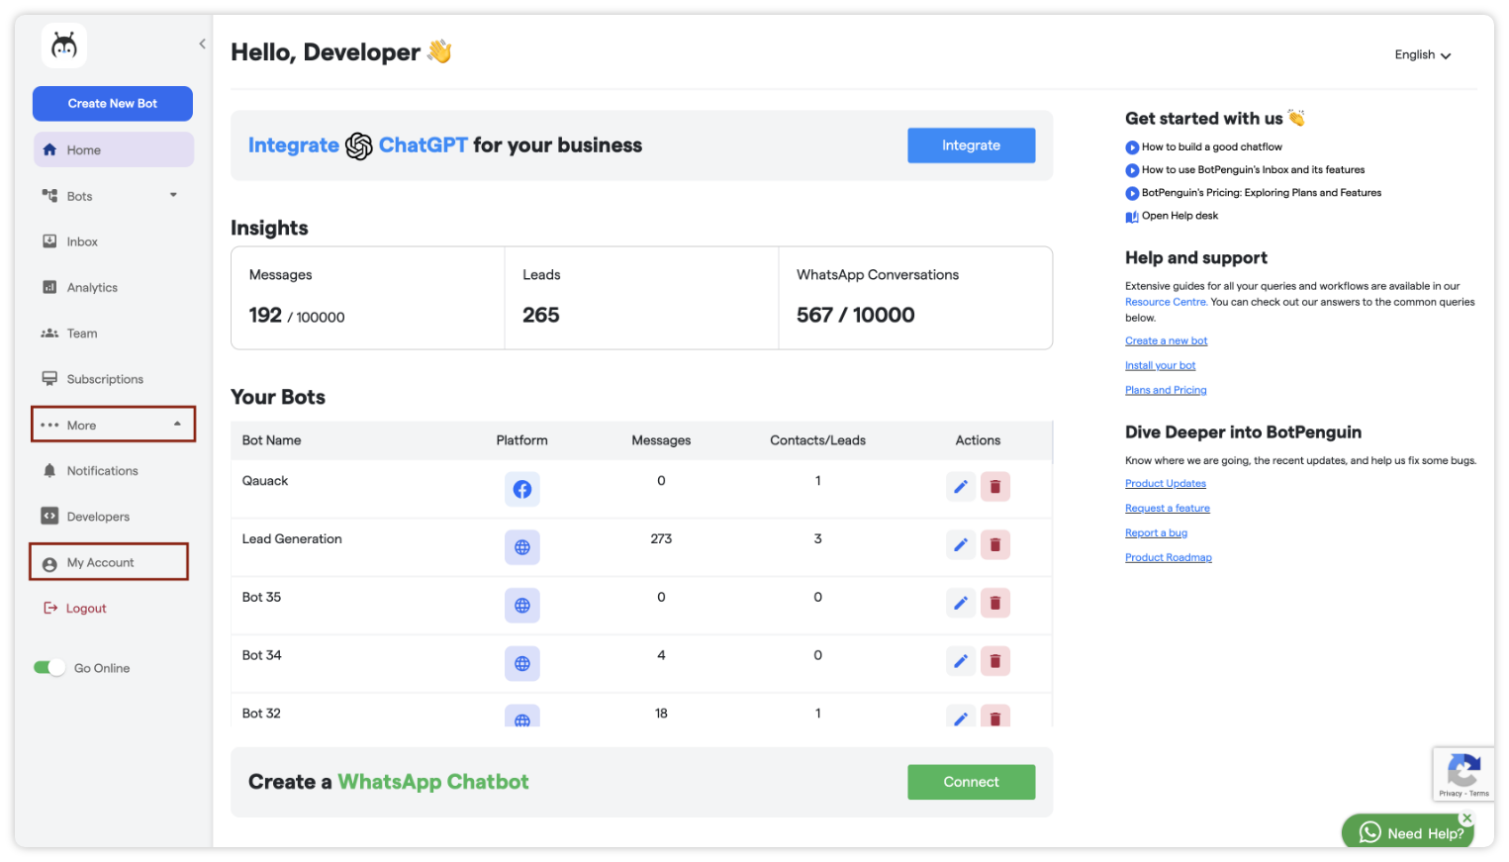Open the English language dropdown
This screenshot has width=1509, height=862.
[1422, 55]
